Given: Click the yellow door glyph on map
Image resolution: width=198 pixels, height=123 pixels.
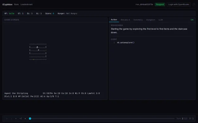Looking at the screenshot, I should (x=34, y=59).
